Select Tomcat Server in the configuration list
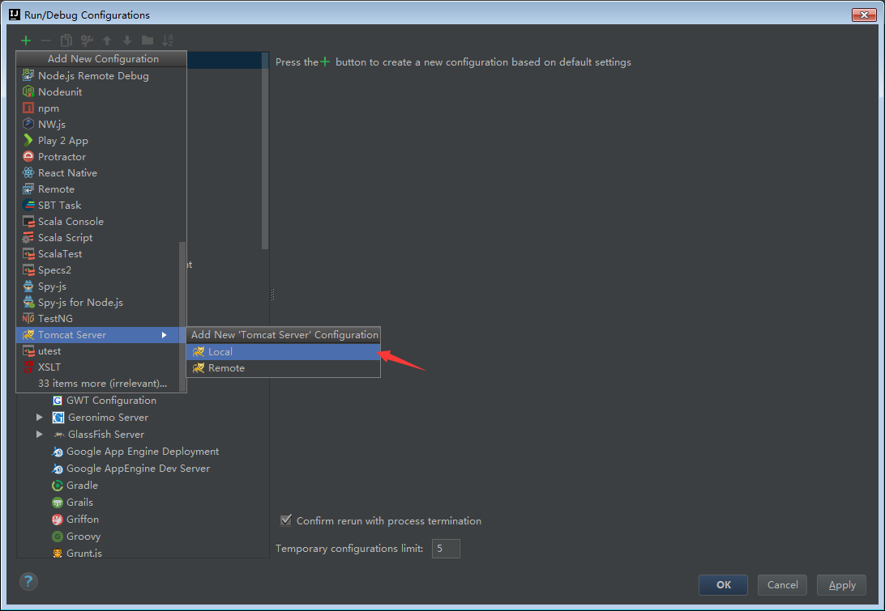 (97, 335)
